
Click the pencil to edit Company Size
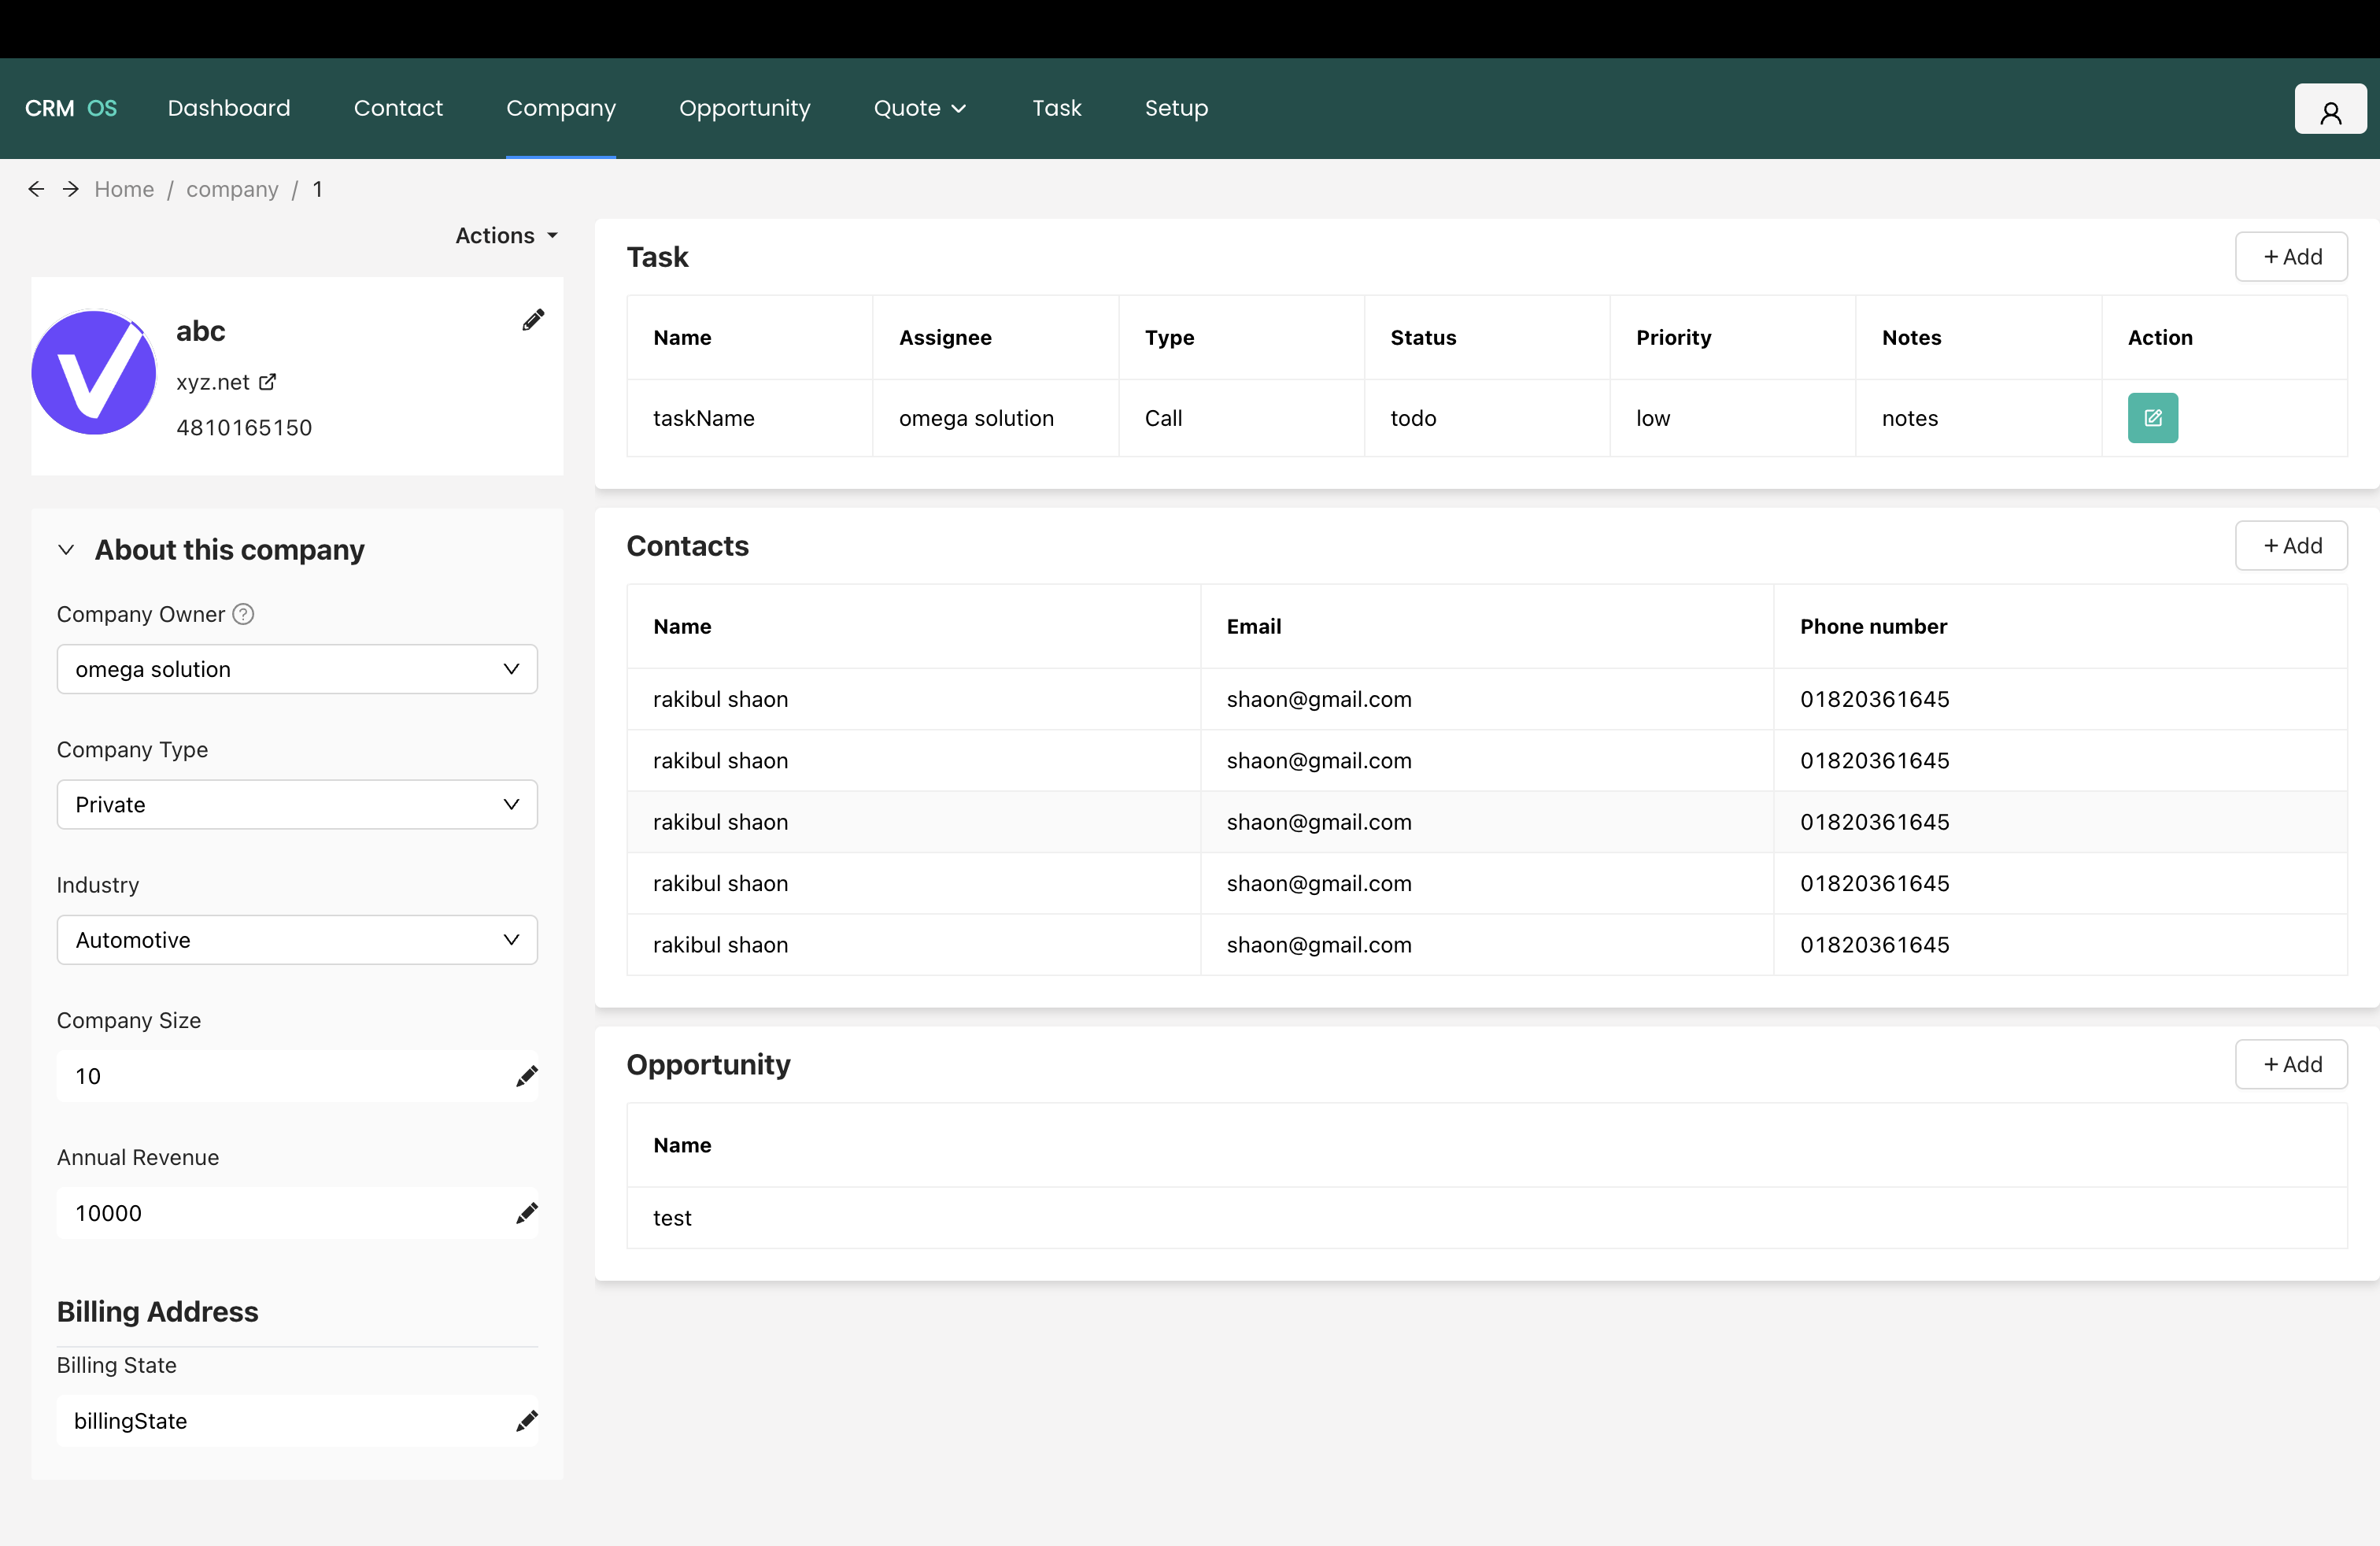tap(527, 1076)
